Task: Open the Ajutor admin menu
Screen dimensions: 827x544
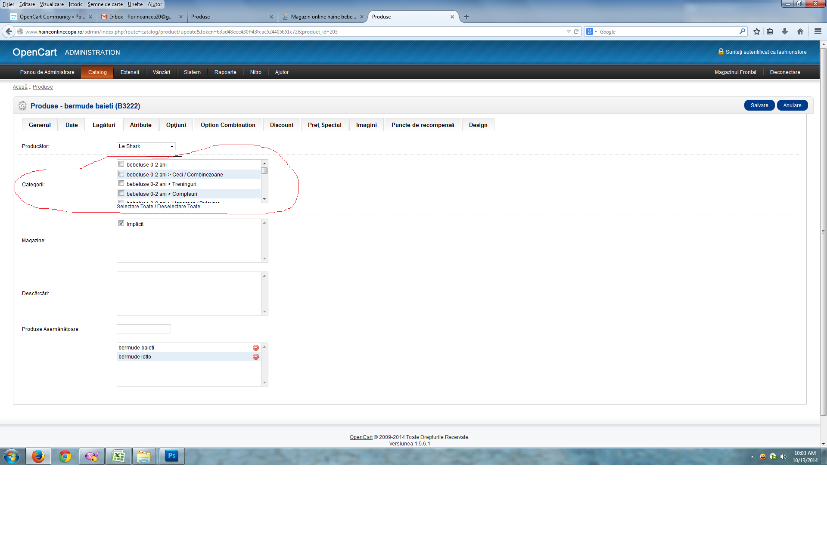Action: click(x=282, y=72)
